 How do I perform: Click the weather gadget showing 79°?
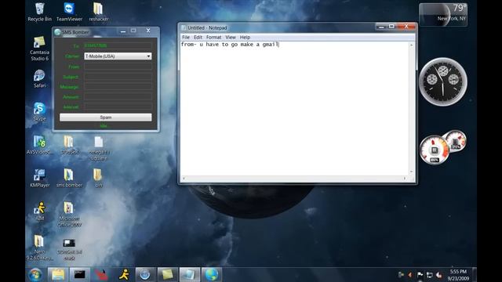coord(443,15)
